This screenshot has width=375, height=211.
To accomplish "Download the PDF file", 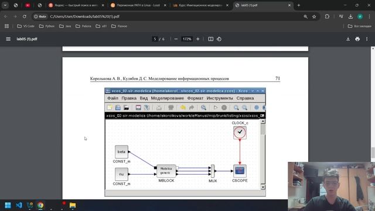I will pyautogui.click(x=348, y=39).
